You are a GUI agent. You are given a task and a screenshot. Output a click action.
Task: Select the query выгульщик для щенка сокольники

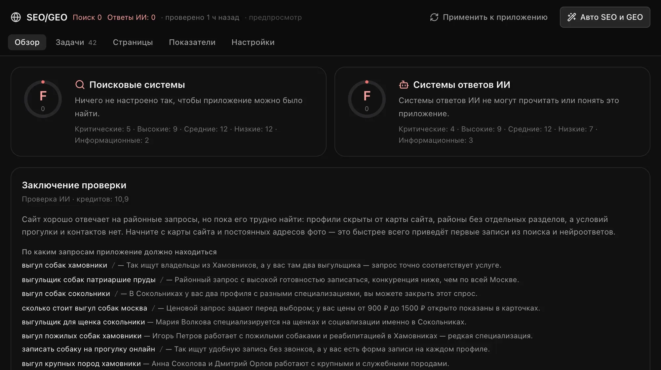point(83,322)
